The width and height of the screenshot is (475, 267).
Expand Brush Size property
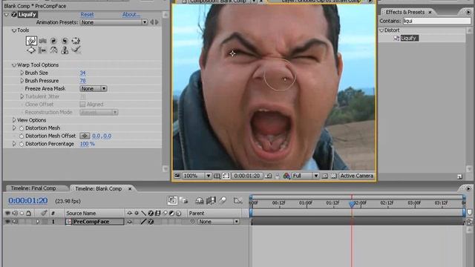[22, 73]
